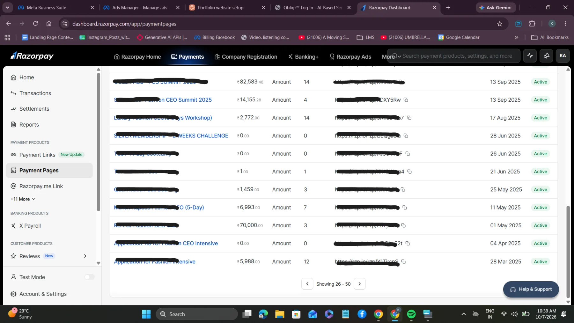The image size is (574, 323).
Task: Copy the link in the 11 May 2025 row
Action: pyautogui.click(x=405, y=208)
